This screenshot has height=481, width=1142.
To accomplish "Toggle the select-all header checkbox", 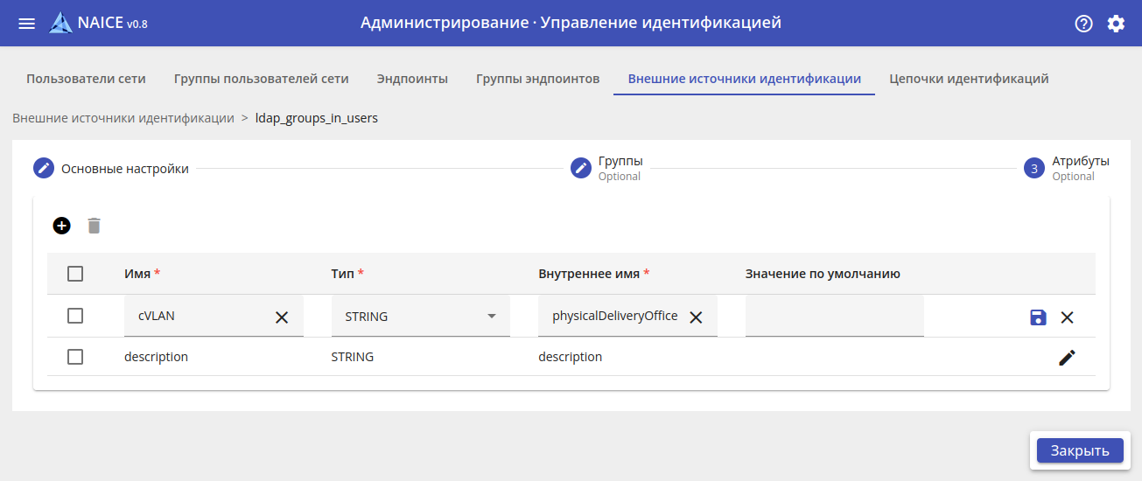I will coord(75,274).
